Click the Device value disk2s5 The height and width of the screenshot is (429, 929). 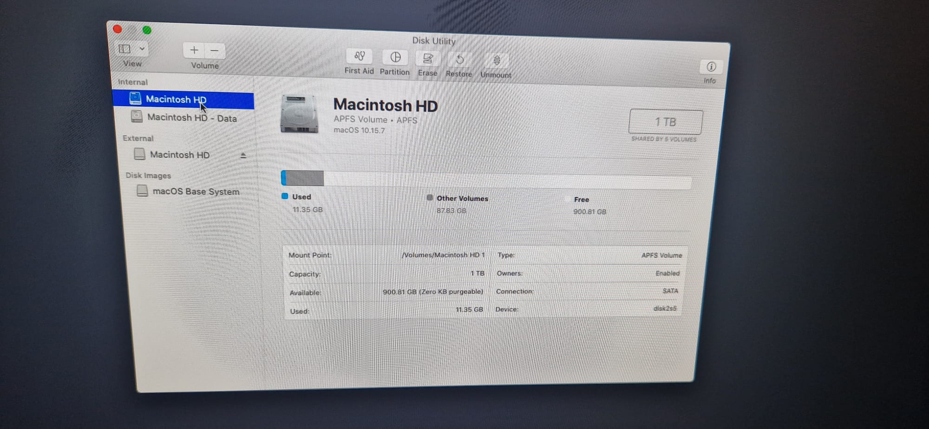[665, 308]
